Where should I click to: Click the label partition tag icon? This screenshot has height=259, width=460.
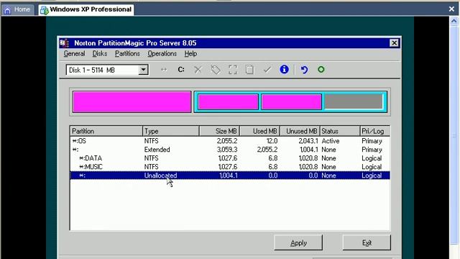(x=216, y=70)
